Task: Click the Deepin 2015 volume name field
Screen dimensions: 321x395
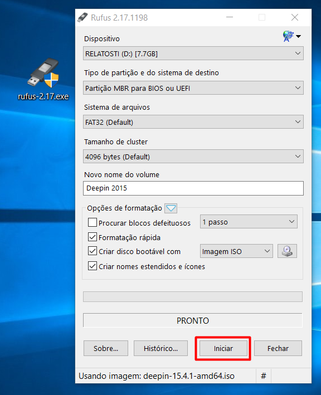Action: pos(193,188)
